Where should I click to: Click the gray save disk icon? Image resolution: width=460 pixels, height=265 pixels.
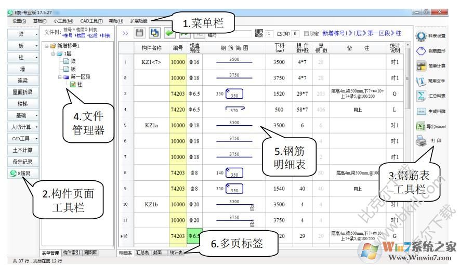coord(140,33)
